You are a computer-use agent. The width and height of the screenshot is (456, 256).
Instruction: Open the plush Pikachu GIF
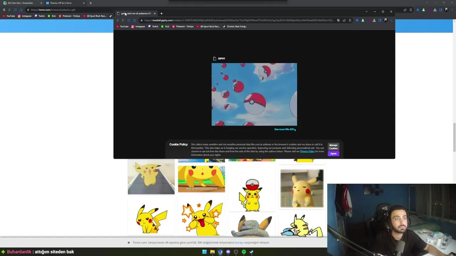(x=302, y=188)
